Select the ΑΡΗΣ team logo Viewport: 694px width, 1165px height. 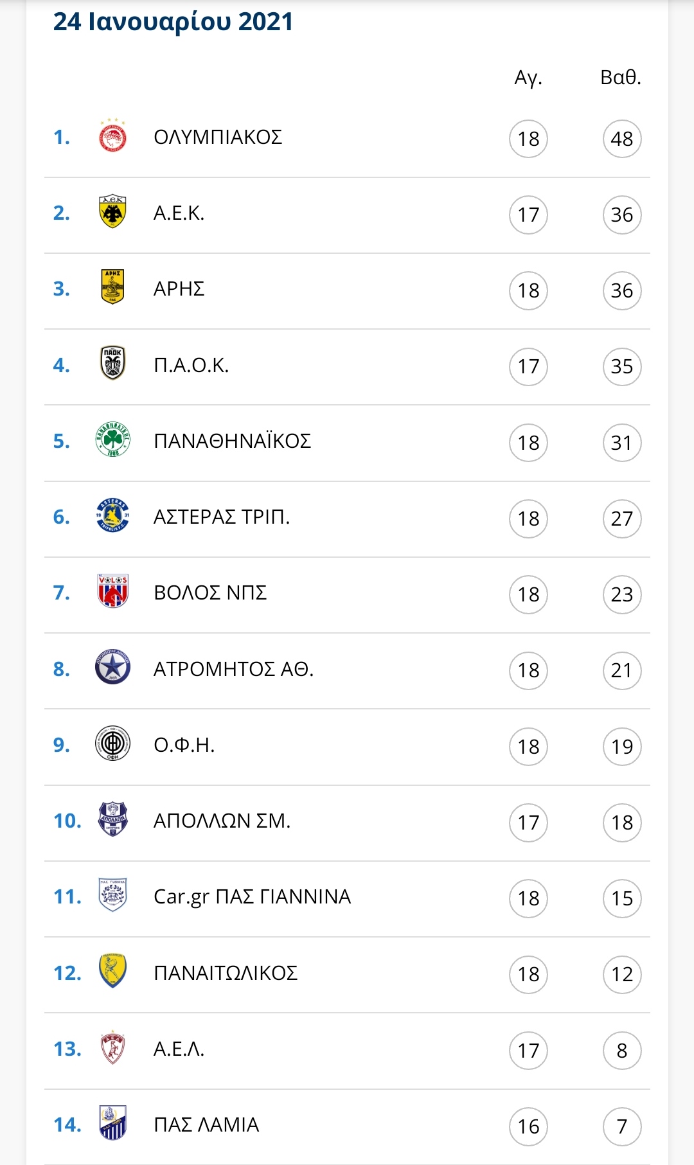point(112,287)
